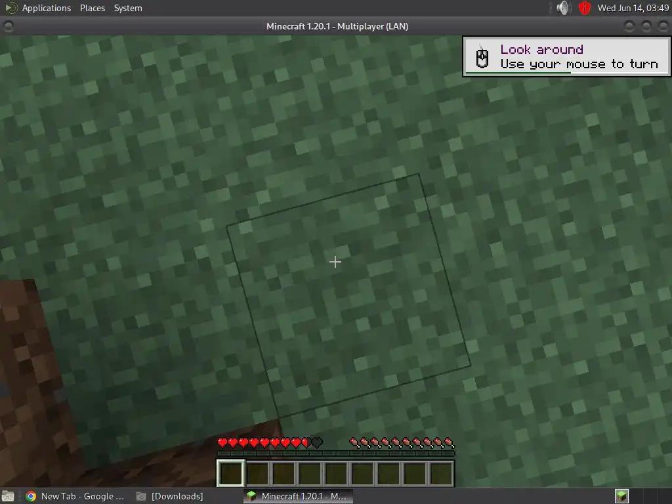Click the leftmost hunger drumstick icon

click(x=354, y=442)
